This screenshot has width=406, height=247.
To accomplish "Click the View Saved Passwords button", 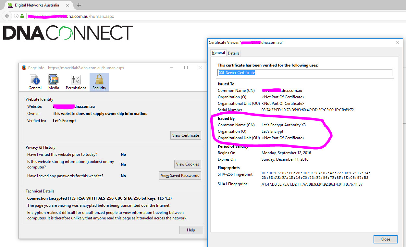I will [x=180, y=176].
